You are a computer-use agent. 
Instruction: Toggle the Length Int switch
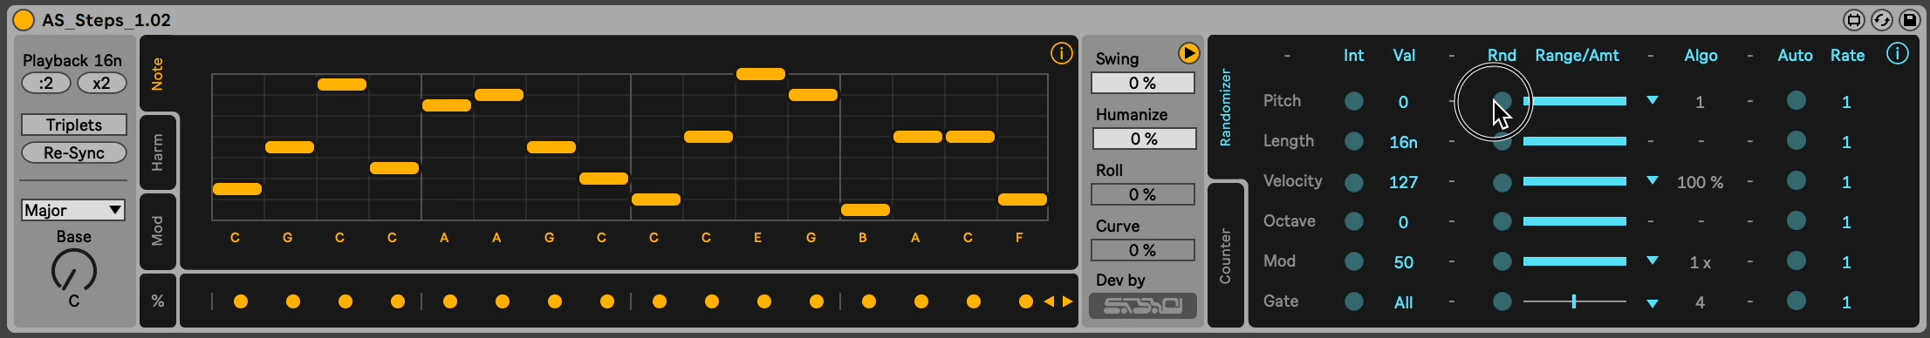(x=1354, y=141)
